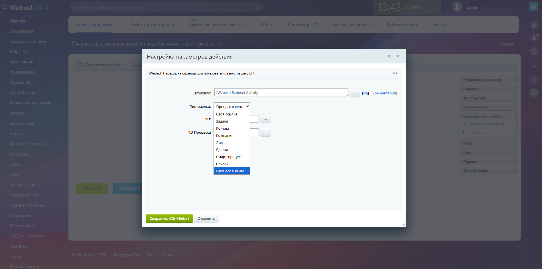Open the green news feed icon
542x269 pixels.
[x=533, y=93]
